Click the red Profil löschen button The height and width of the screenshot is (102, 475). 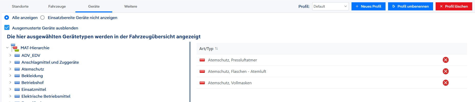coord(454,6)
